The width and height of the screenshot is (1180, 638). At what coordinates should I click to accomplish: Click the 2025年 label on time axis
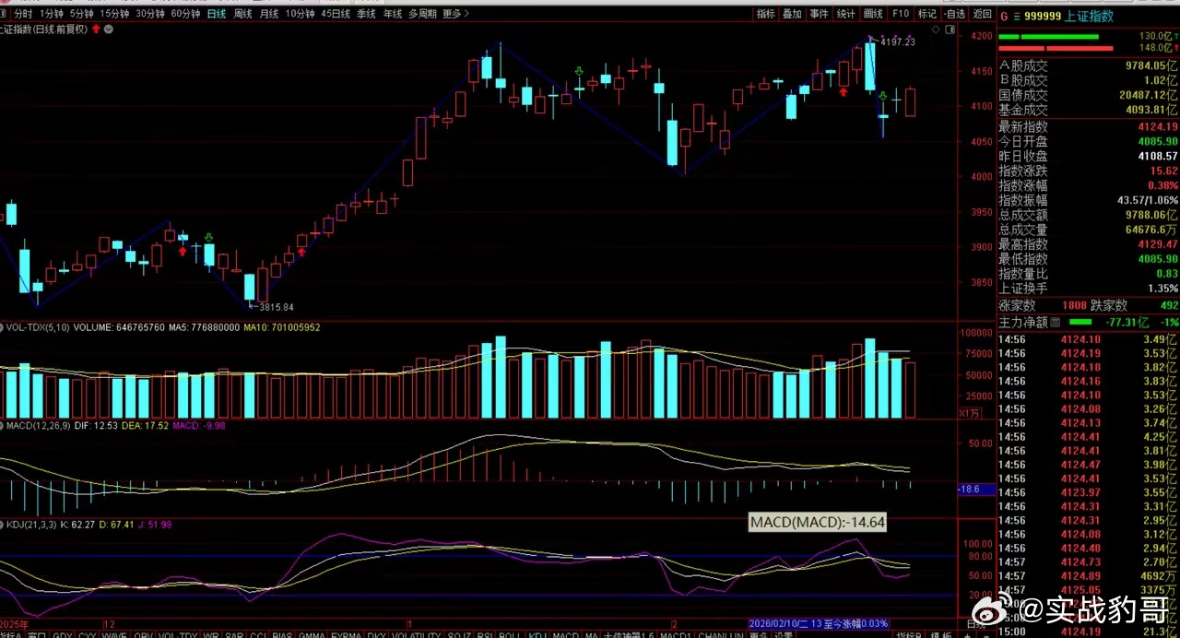point(16,624)
